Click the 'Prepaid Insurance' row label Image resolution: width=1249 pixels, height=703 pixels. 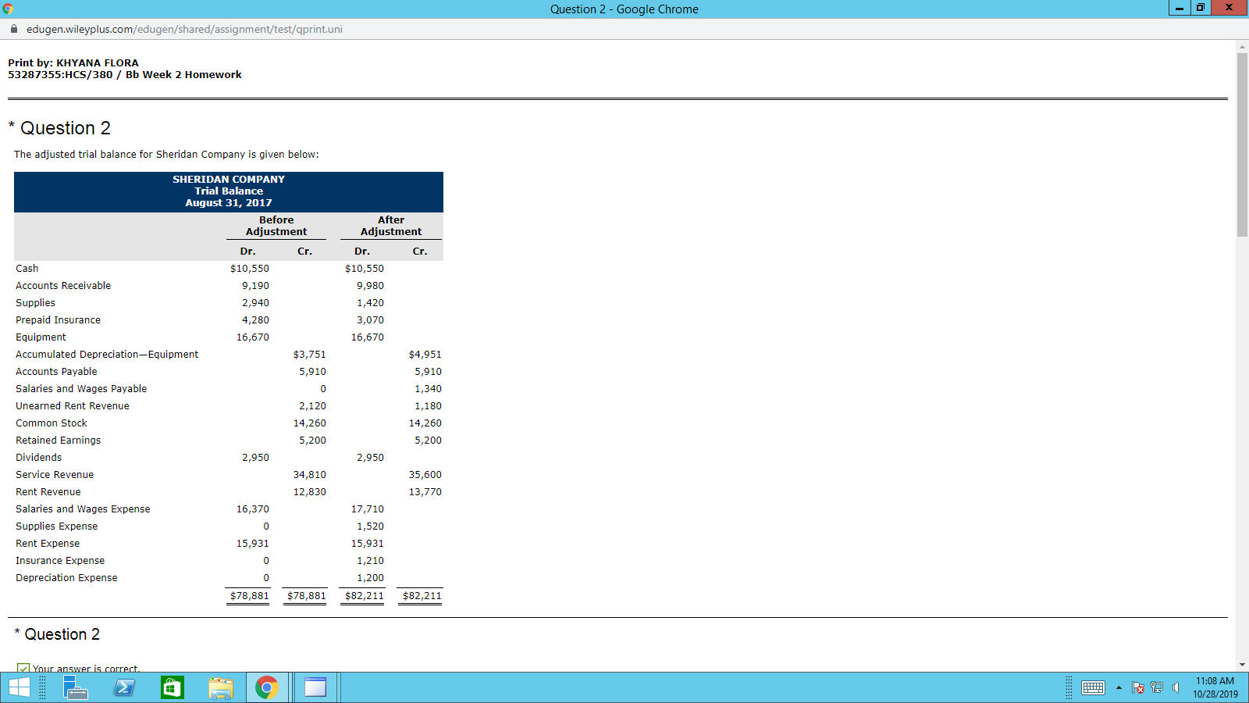pyautogui.click(x=59, y=320)
